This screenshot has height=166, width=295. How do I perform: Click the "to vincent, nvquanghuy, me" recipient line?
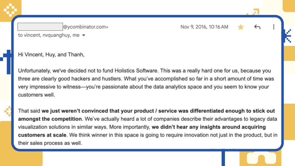pos(49,35)
